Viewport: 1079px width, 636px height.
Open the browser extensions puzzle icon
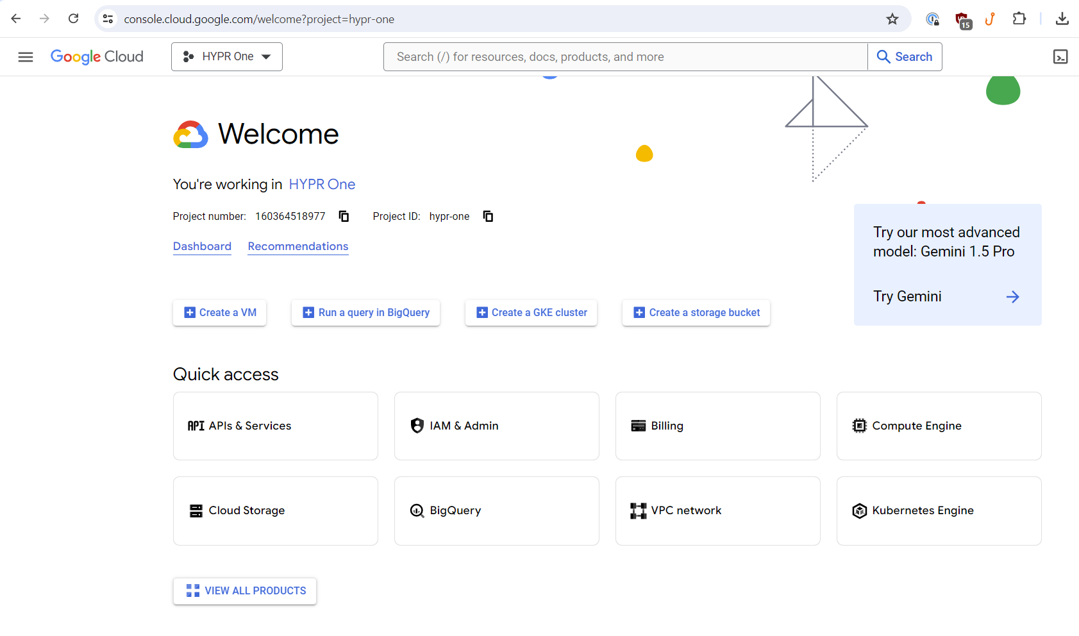point(1019,19)
